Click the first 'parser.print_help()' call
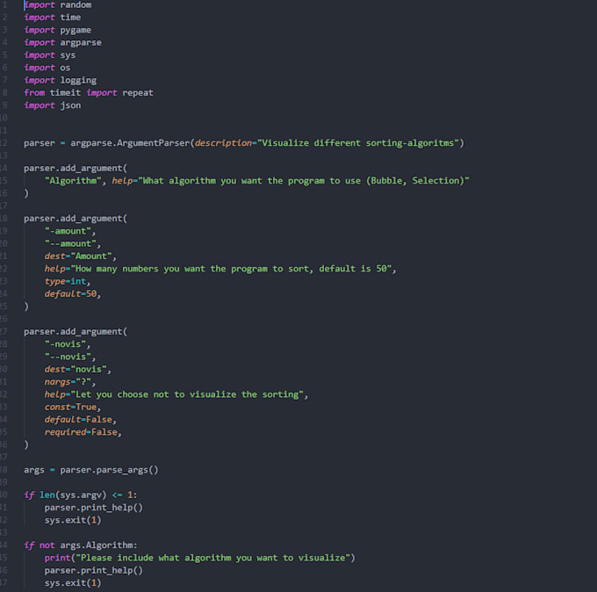Viewport: 597px width, 592px height. pyautogui.click(x=94, y=508)
